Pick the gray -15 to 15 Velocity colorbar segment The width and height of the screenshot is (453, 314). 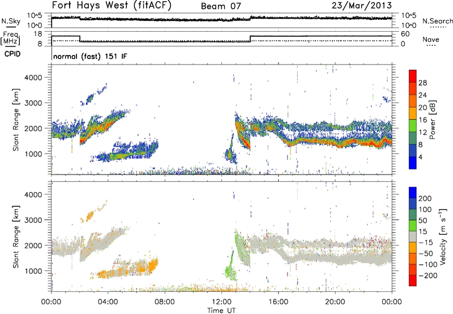click(x=413, y=236)
